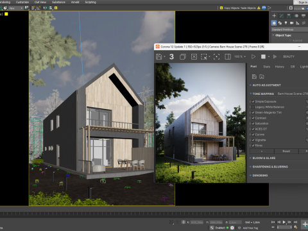Viewport: 308px width, 231px height.
Task: Open the BEAUTY render element dropdown
Action: click(x=289, y=56)
